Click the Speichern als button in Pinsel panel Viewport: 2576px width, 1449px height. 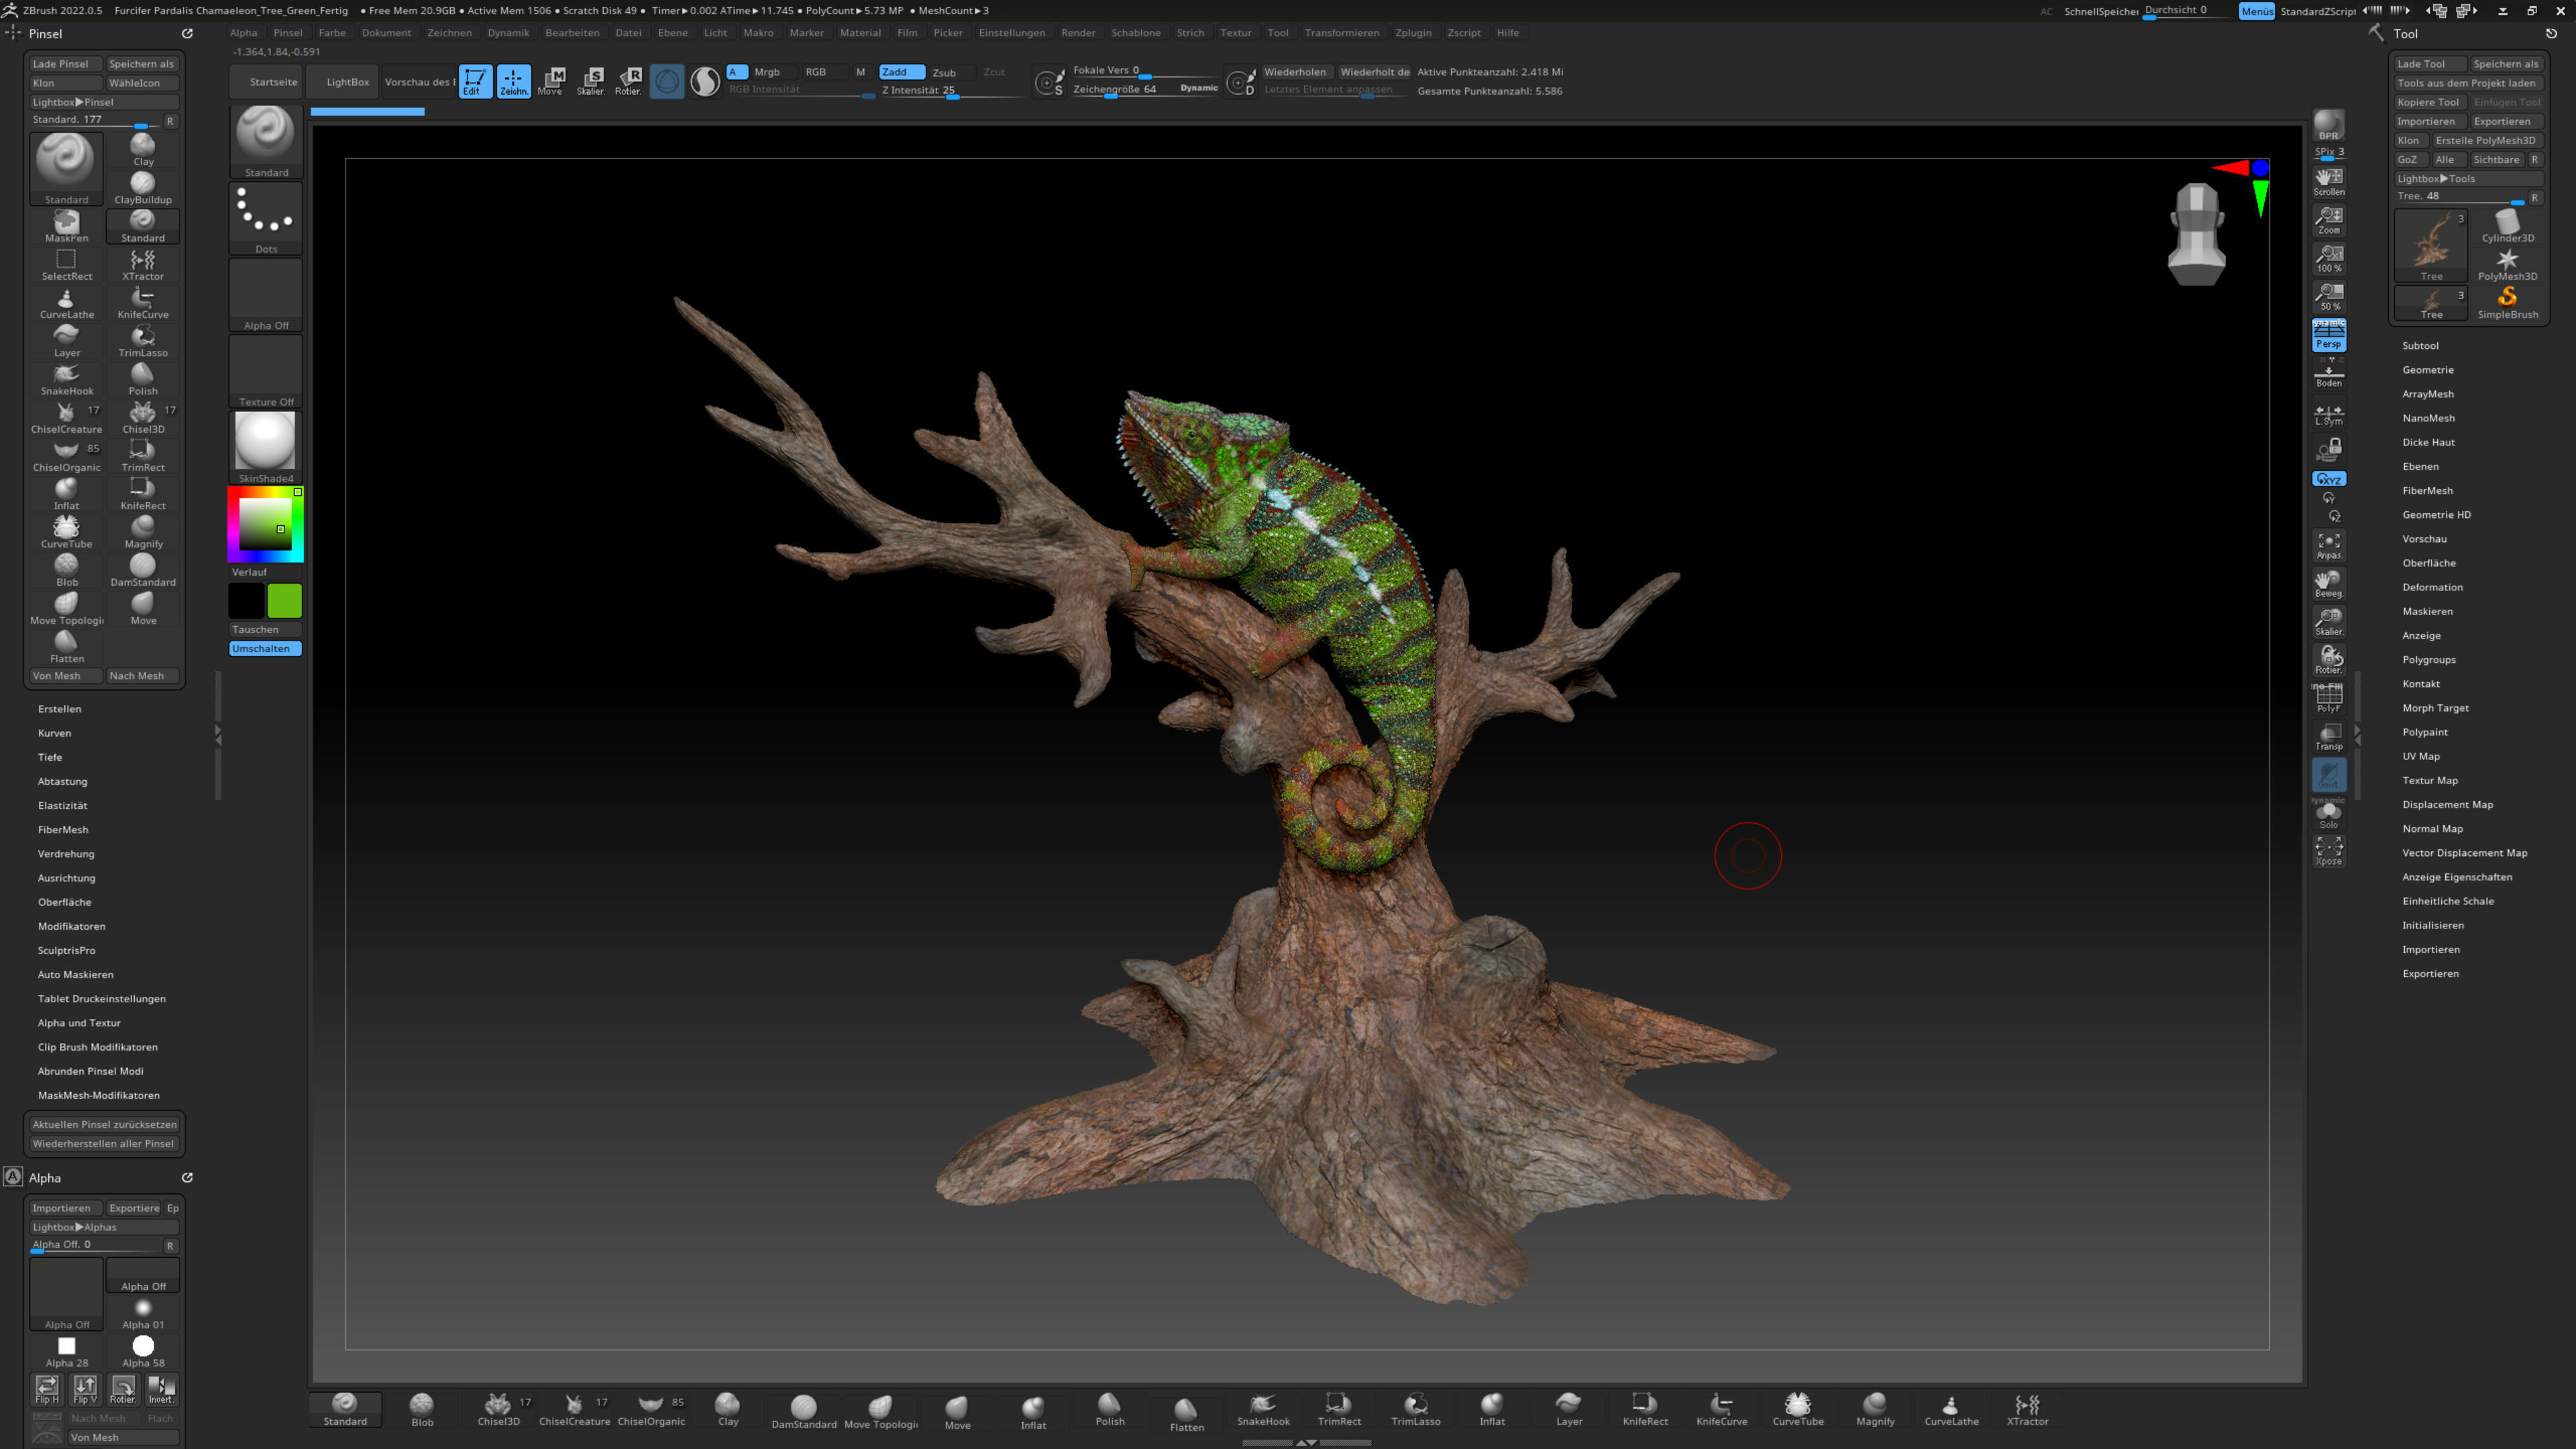pos(141,64)
